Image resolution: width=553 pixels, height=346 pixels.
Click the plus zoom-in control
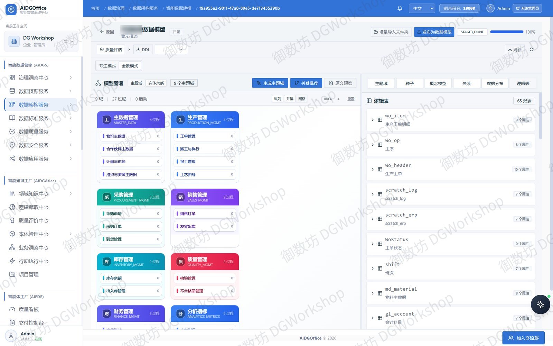pyautogui.click(x=338, y=99)
